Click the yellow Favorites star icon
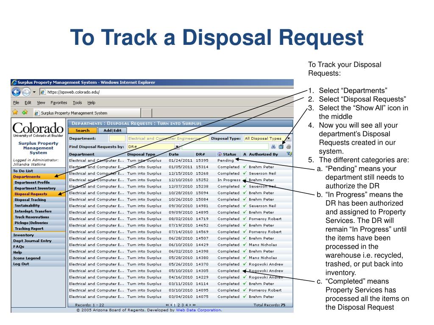 point(15,112)
